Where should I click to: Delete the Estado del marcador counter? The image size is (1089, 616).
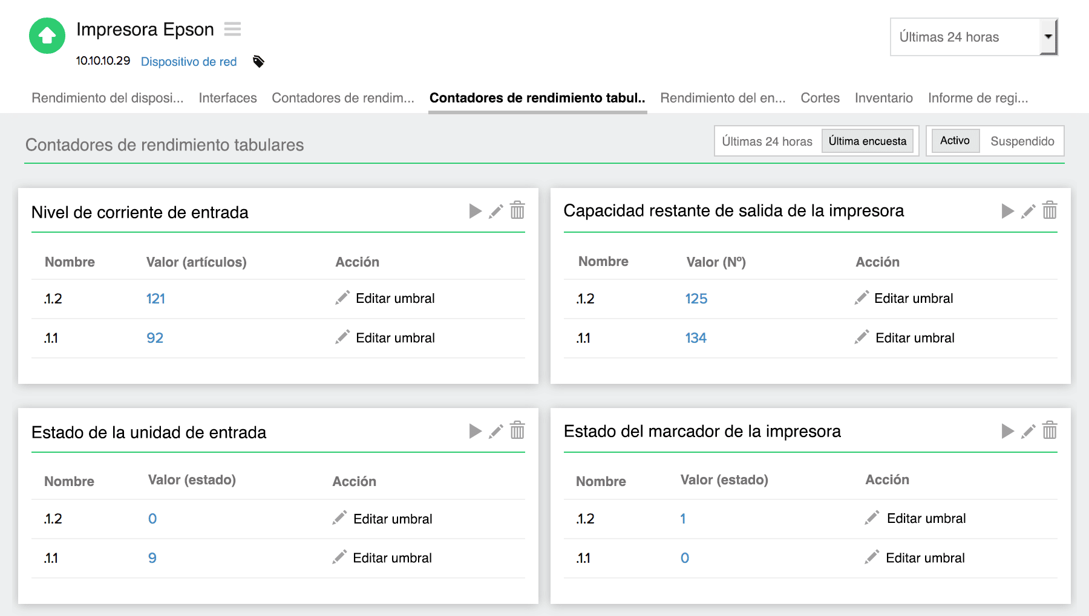click(x=1050, y=431)
